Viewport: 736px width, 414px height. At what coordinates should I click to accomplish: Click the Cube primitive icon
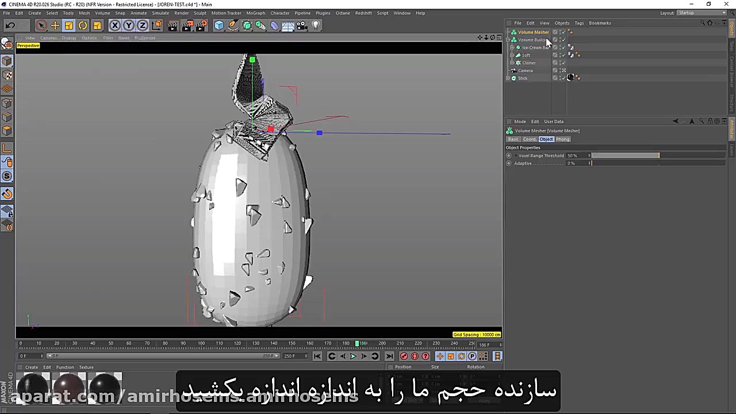coord(219,25)
